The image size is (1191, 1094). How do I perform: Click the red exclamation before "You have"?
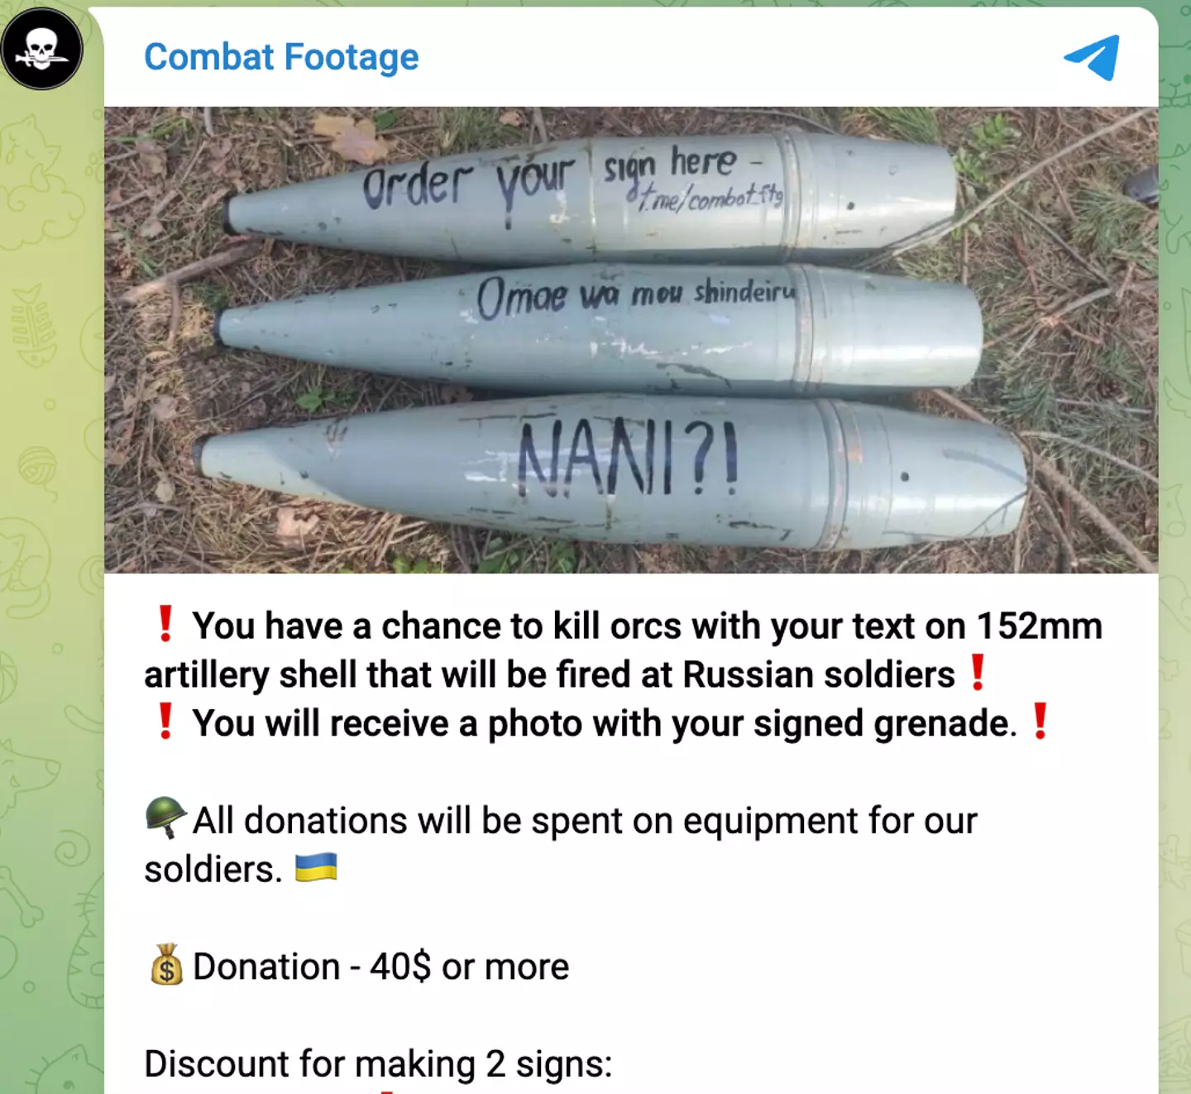tap(165, 624)
